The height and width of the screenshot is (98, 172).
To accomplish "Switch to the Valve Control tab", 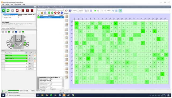I will [x=12, y=28].
